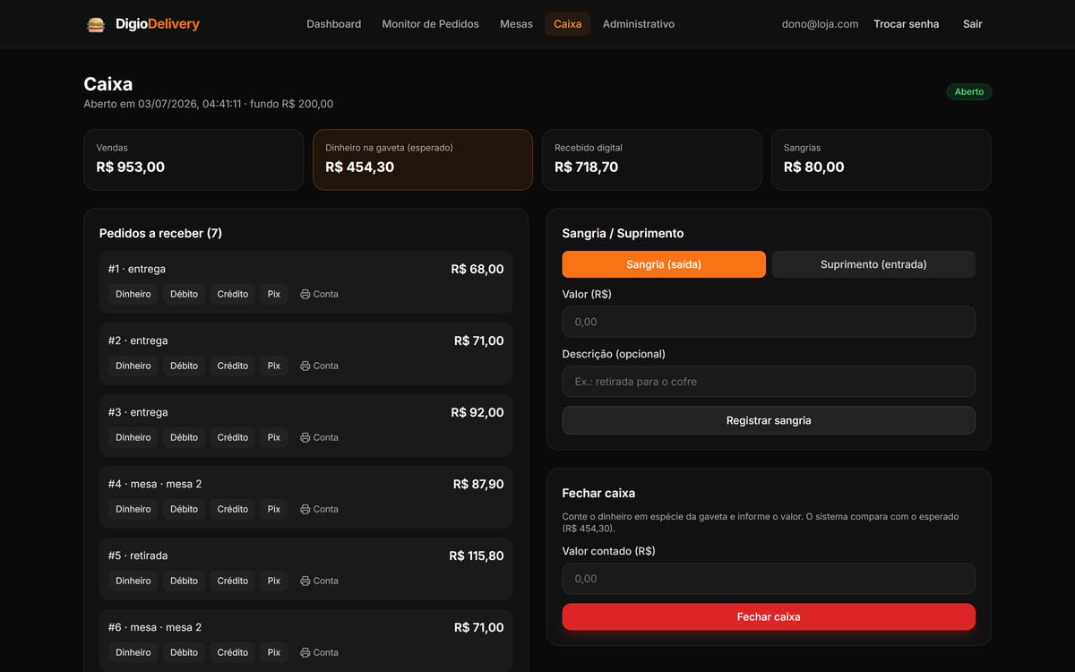The width and height of the screenshot is (1075, 672).
Task: Click Sair to log out
Action: tap(973, 24)
